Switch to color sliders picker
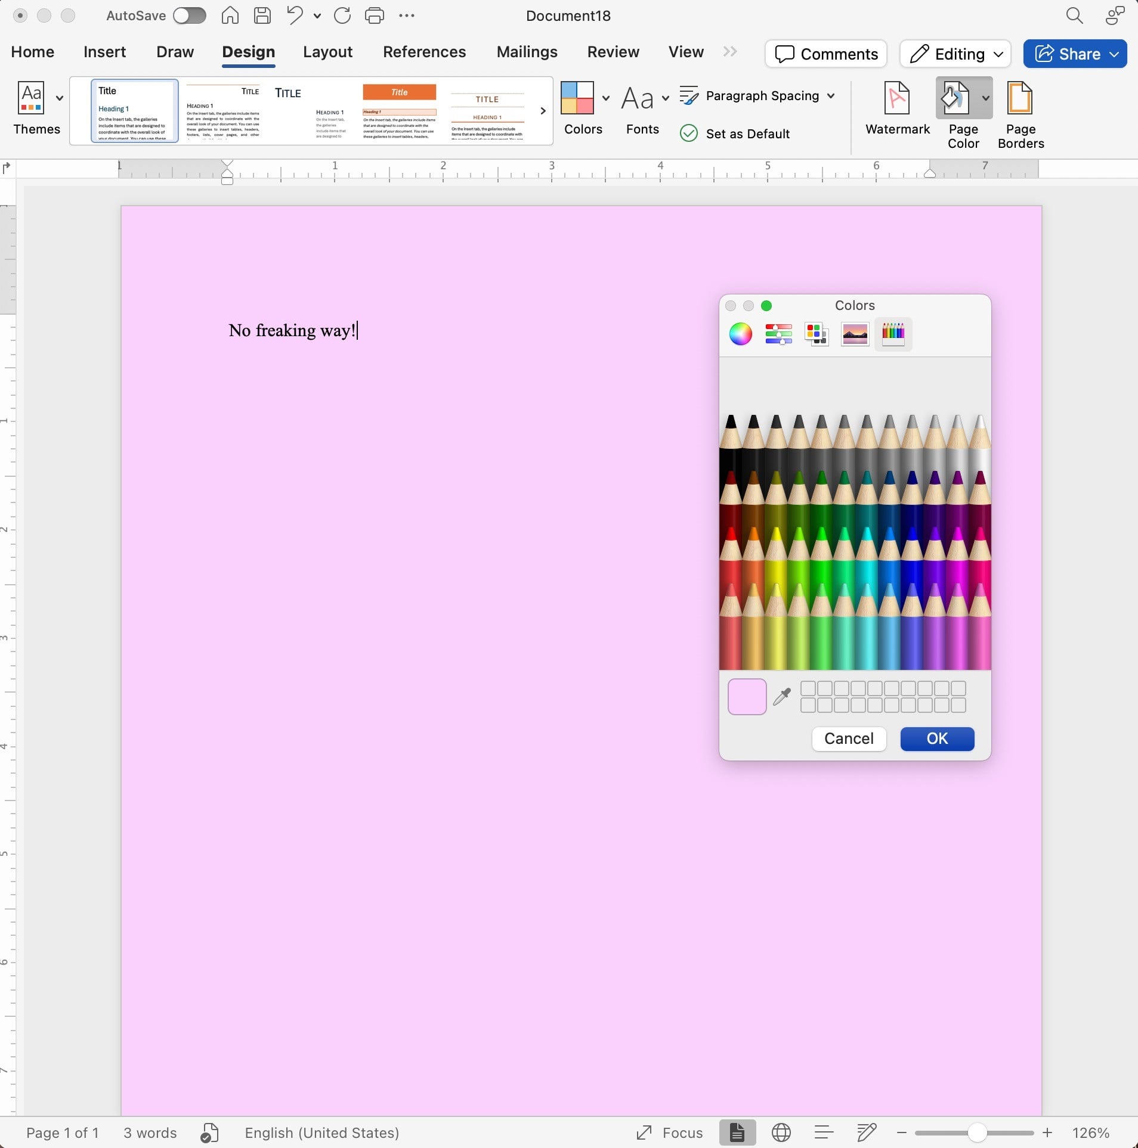This screenshot has height=1148, width=1138. coord(778,334)
